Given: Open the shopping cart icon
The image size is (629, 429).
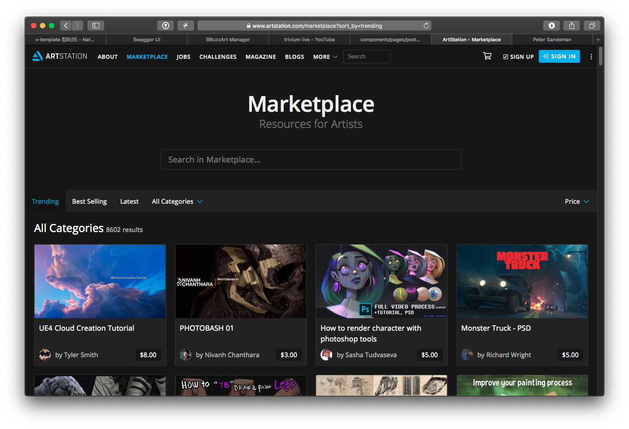Looking at the screenshot, I should point(487,56).
